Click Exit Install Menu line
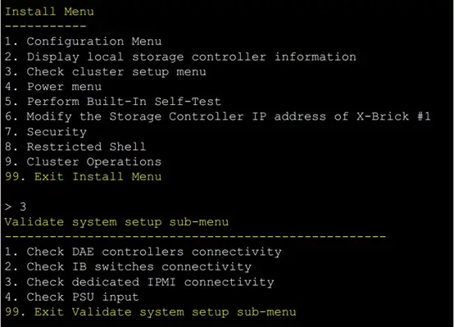Viewport: 454px width, 327px height. coord(83,176)
